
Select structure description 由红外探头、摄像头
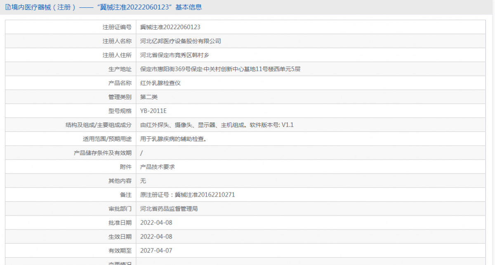click(x=217, y=125)
